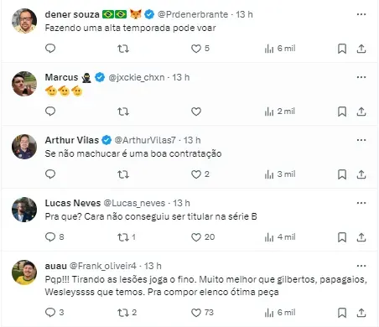Like Arthur Vilas's tweet about contratação
The height and width of the screenshot is (327, 379).
pyautogui.click(x=200, y=174)
